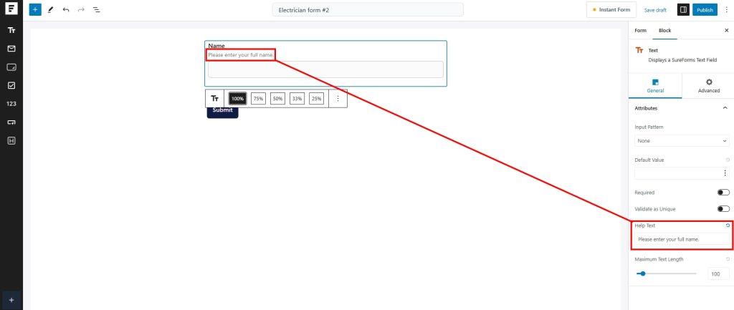Click the Text block type icon in block toolbar
734x310 pixels.
click(215, 99)
